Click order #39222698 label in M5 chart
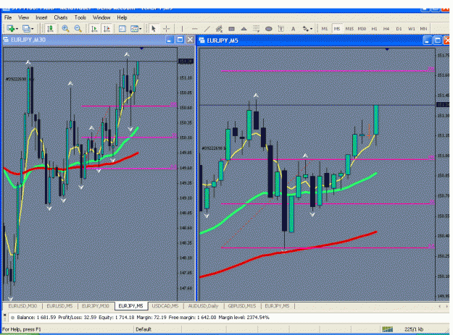This screenshot has width=453, height=335. pos(214,148)
